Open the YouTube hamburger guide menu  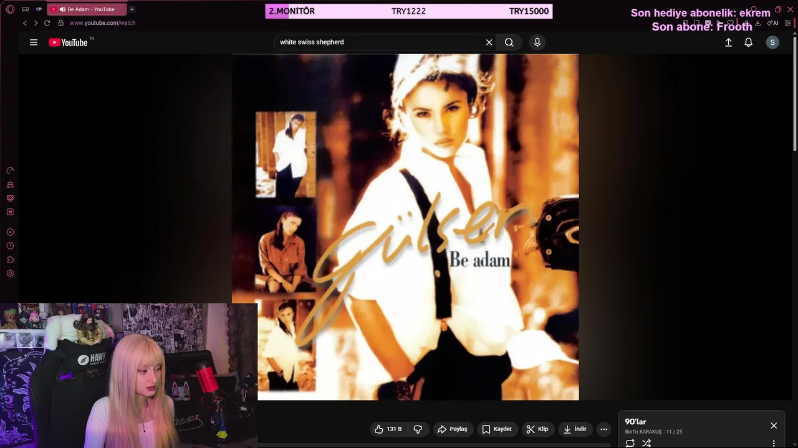pos(34,42)
